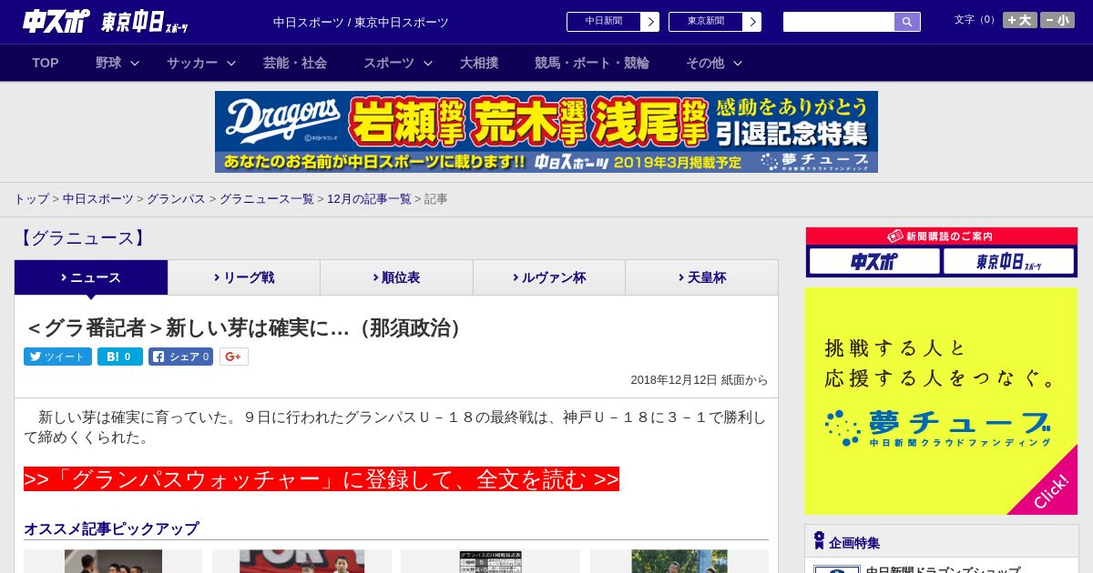This screenshot has width=1093, height=573.
Task: Open the 芸能・社会 section
Action: click(x=295, y=63)
